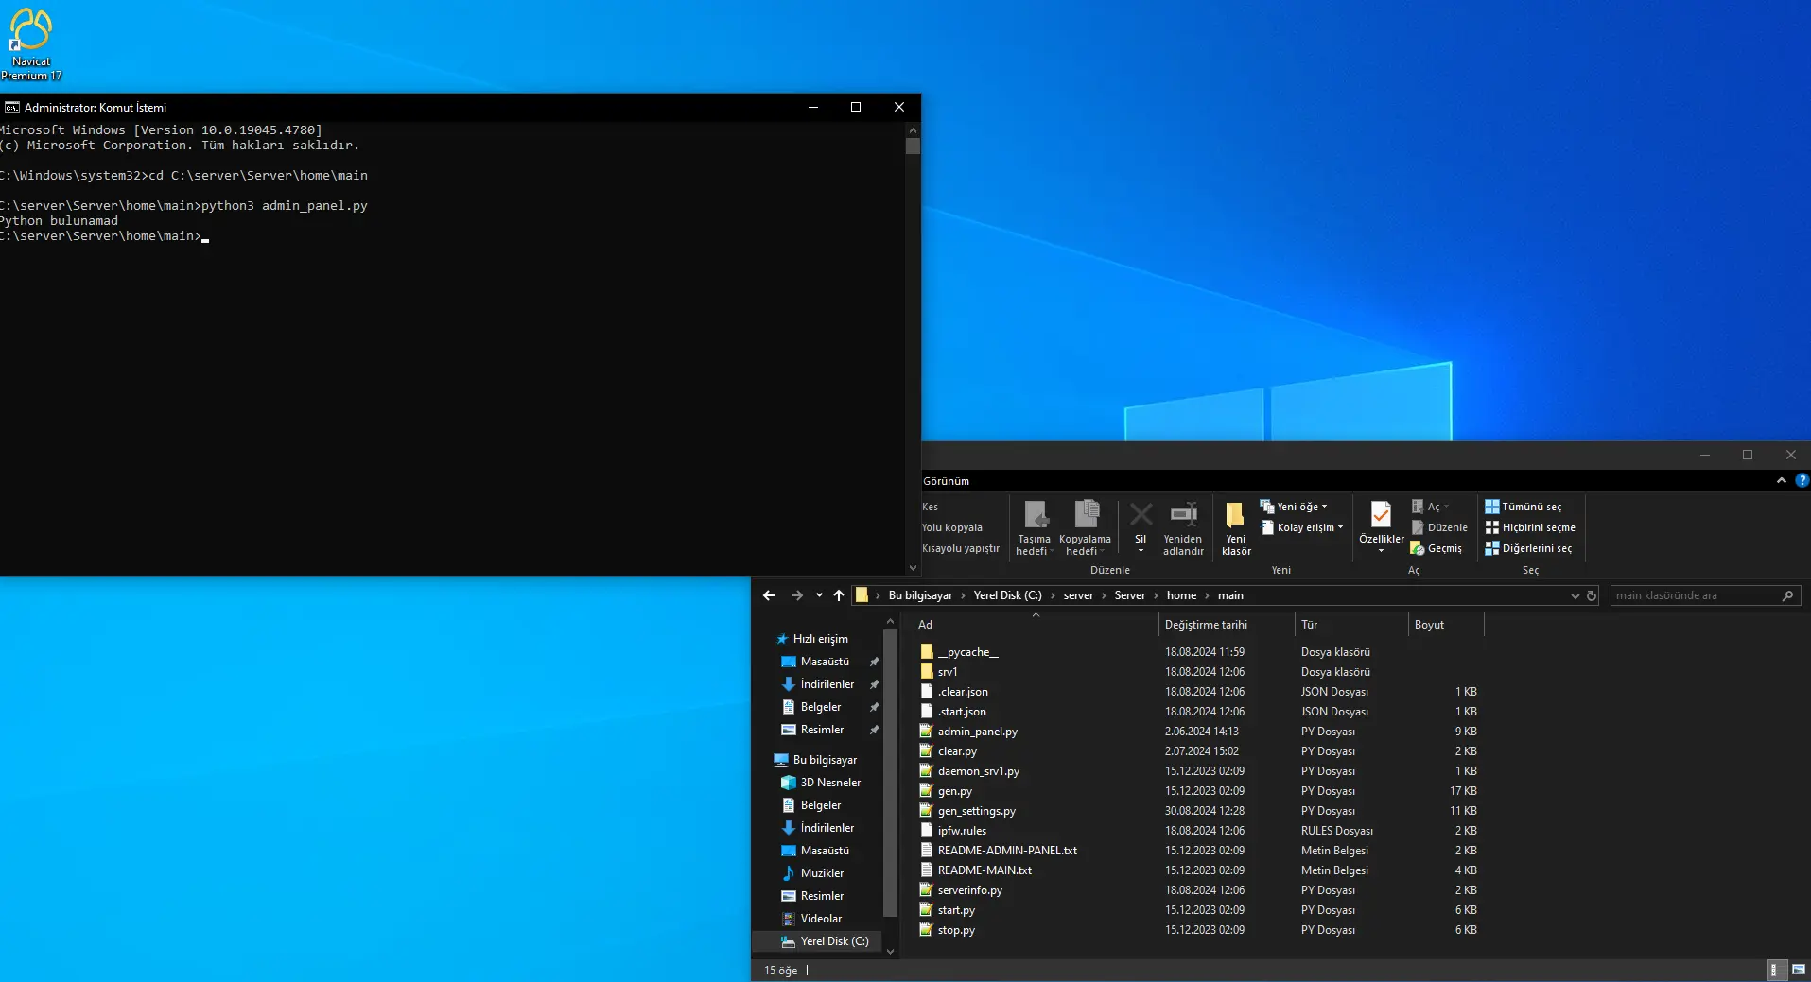Sort files by Ad column header
The image size is (1811, 982).
coord(1036,625)
